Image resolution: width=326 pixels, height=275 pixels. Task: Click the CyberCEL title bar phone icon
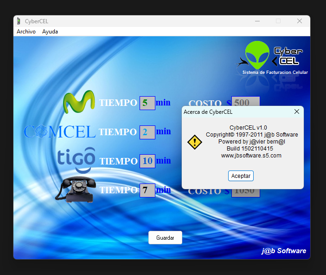19,21
